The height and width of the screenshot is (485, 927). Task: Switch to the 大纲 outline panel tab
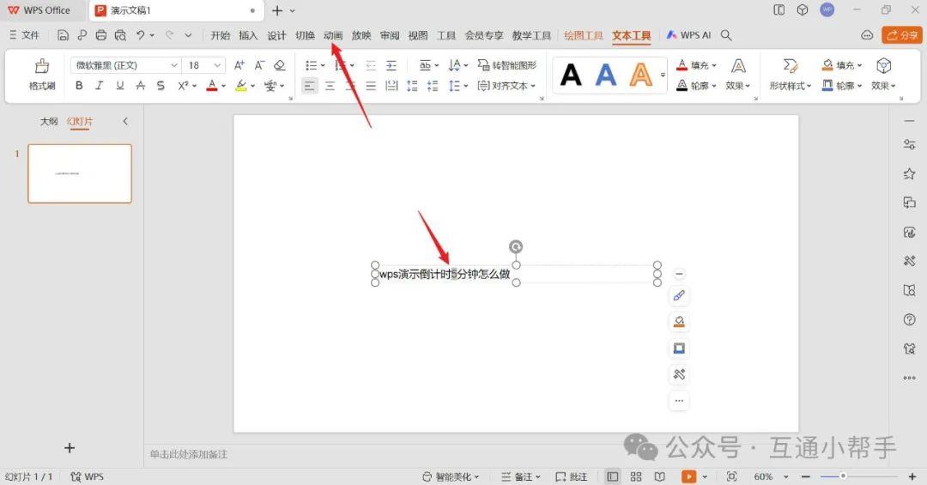(x=49, y=121)
